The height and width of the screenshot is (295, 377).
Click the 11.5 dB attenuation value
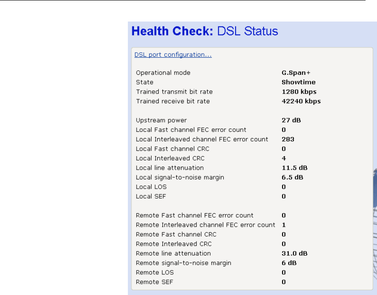294,168
